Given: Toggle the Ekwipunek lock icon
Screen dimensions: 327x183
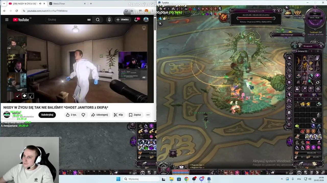Looking at the screenshot, I should point(300,46).
